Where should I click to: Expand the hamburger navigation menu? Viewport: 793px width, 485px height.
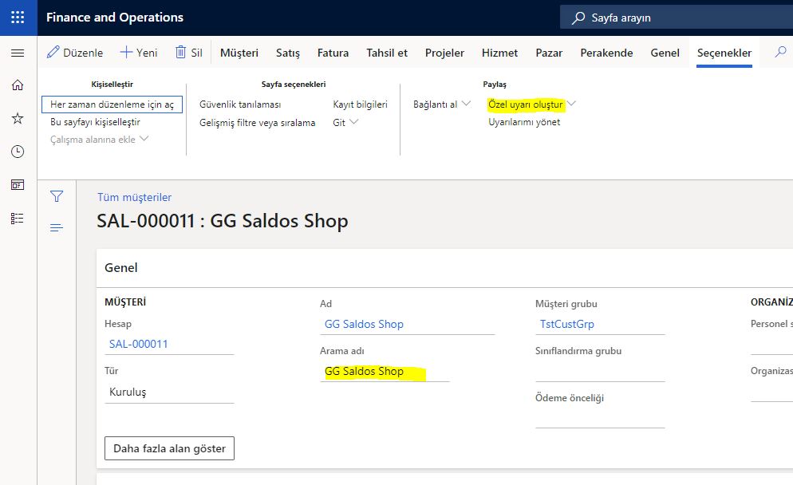click(x=18, y=53)
